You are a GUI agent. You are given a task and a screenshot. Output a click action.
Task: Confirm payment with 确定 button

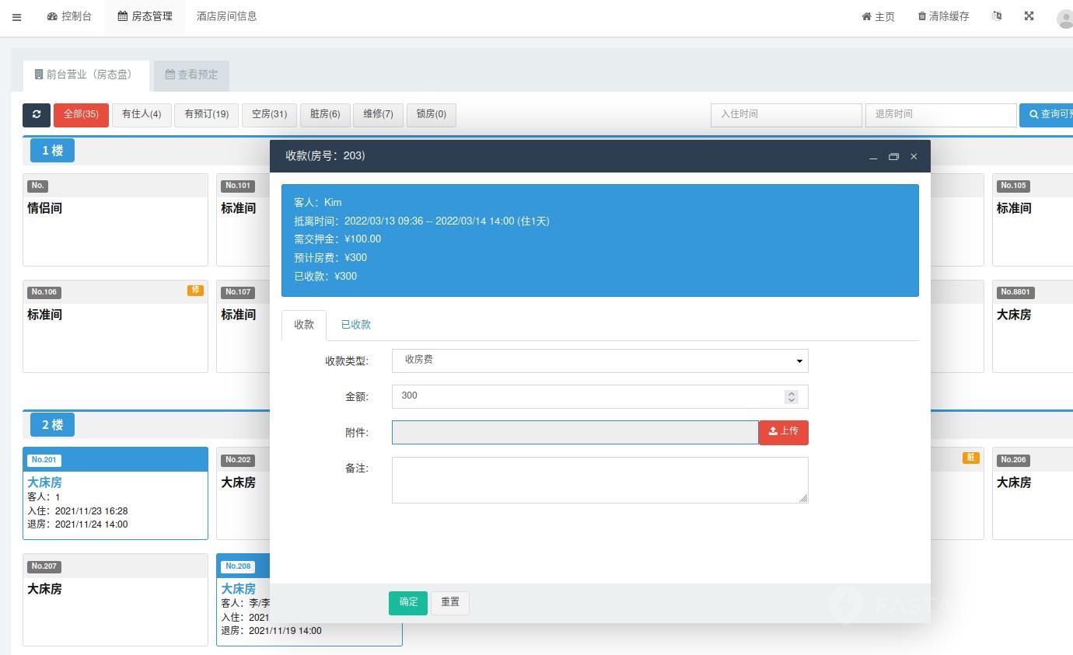point(408,602)
